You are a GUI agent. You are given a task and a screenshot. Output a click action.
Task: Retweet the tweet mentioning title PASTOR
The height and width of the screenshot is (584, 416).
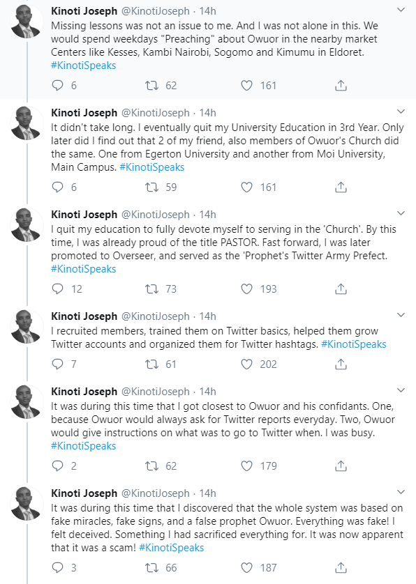[151, 289]
